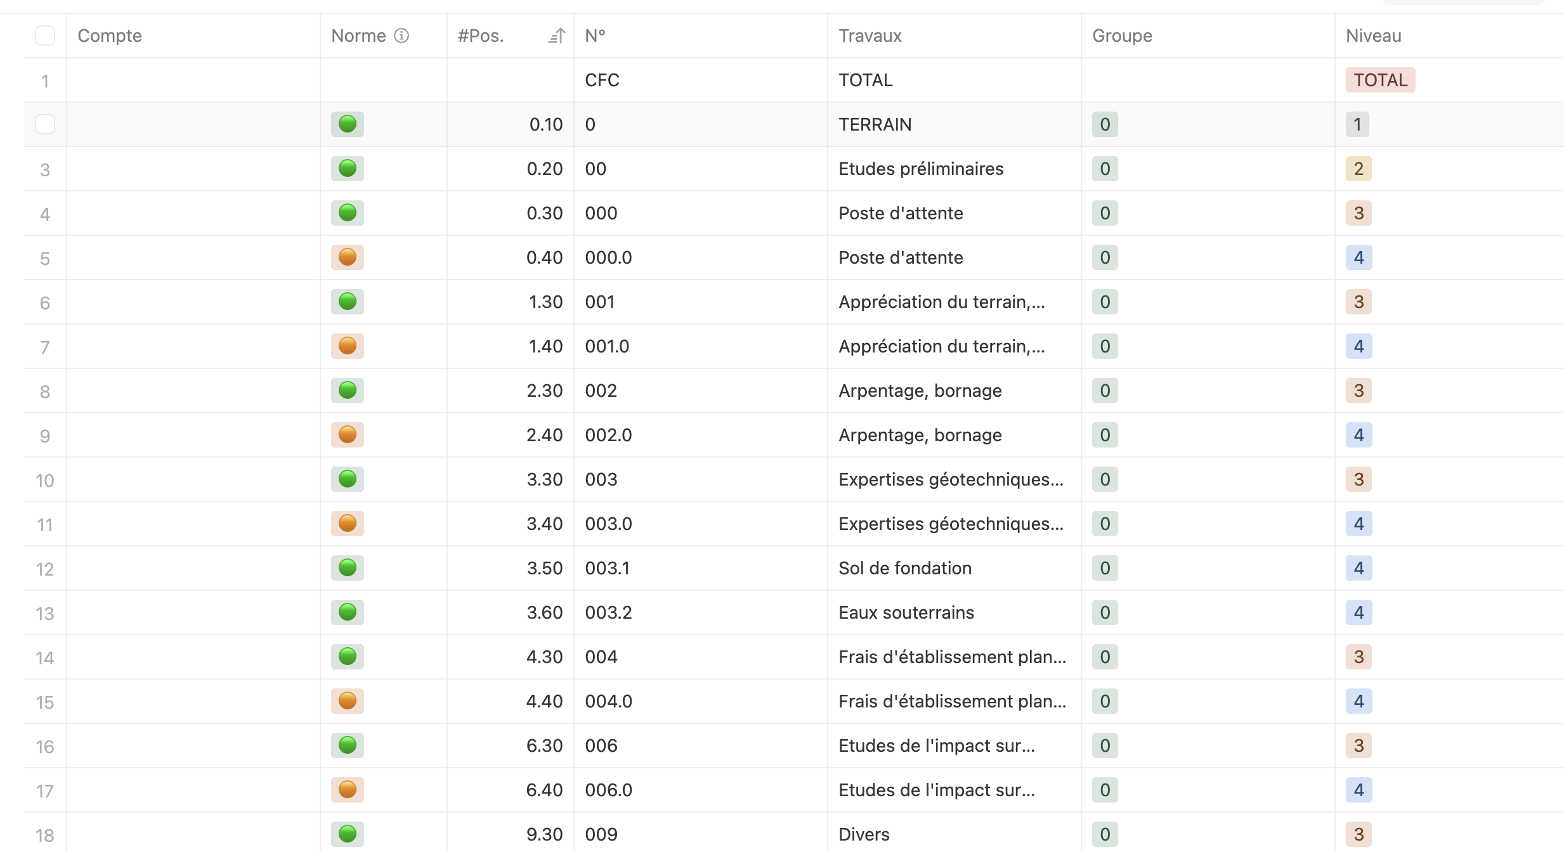Click the Norme column info icon
Screen dimensions: 1564x852
(x=401, y=35)
